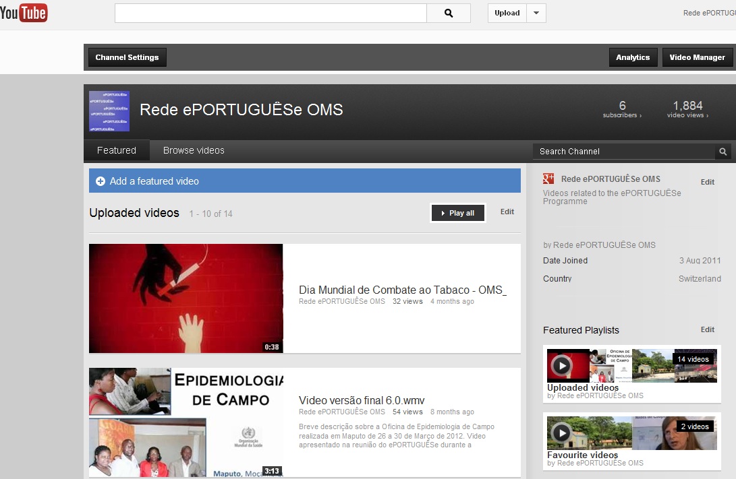736x479 pixels.
Task: Switch to the Featured tab
Action: (117, 150)
